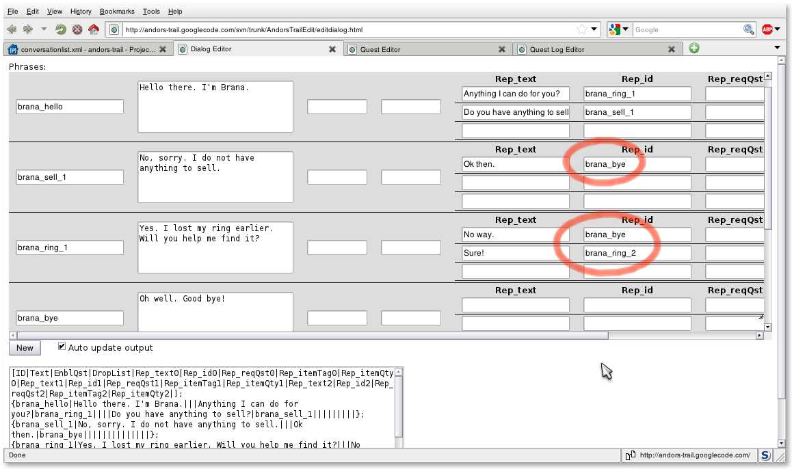Expand the list all tabs dropdown

pyautogui.click(x=777, y=48)
